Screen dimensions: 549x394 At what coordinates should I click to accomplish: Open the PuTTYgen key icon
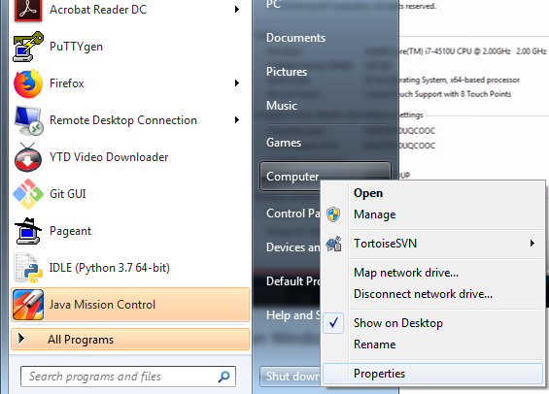(x=28, y=47)
